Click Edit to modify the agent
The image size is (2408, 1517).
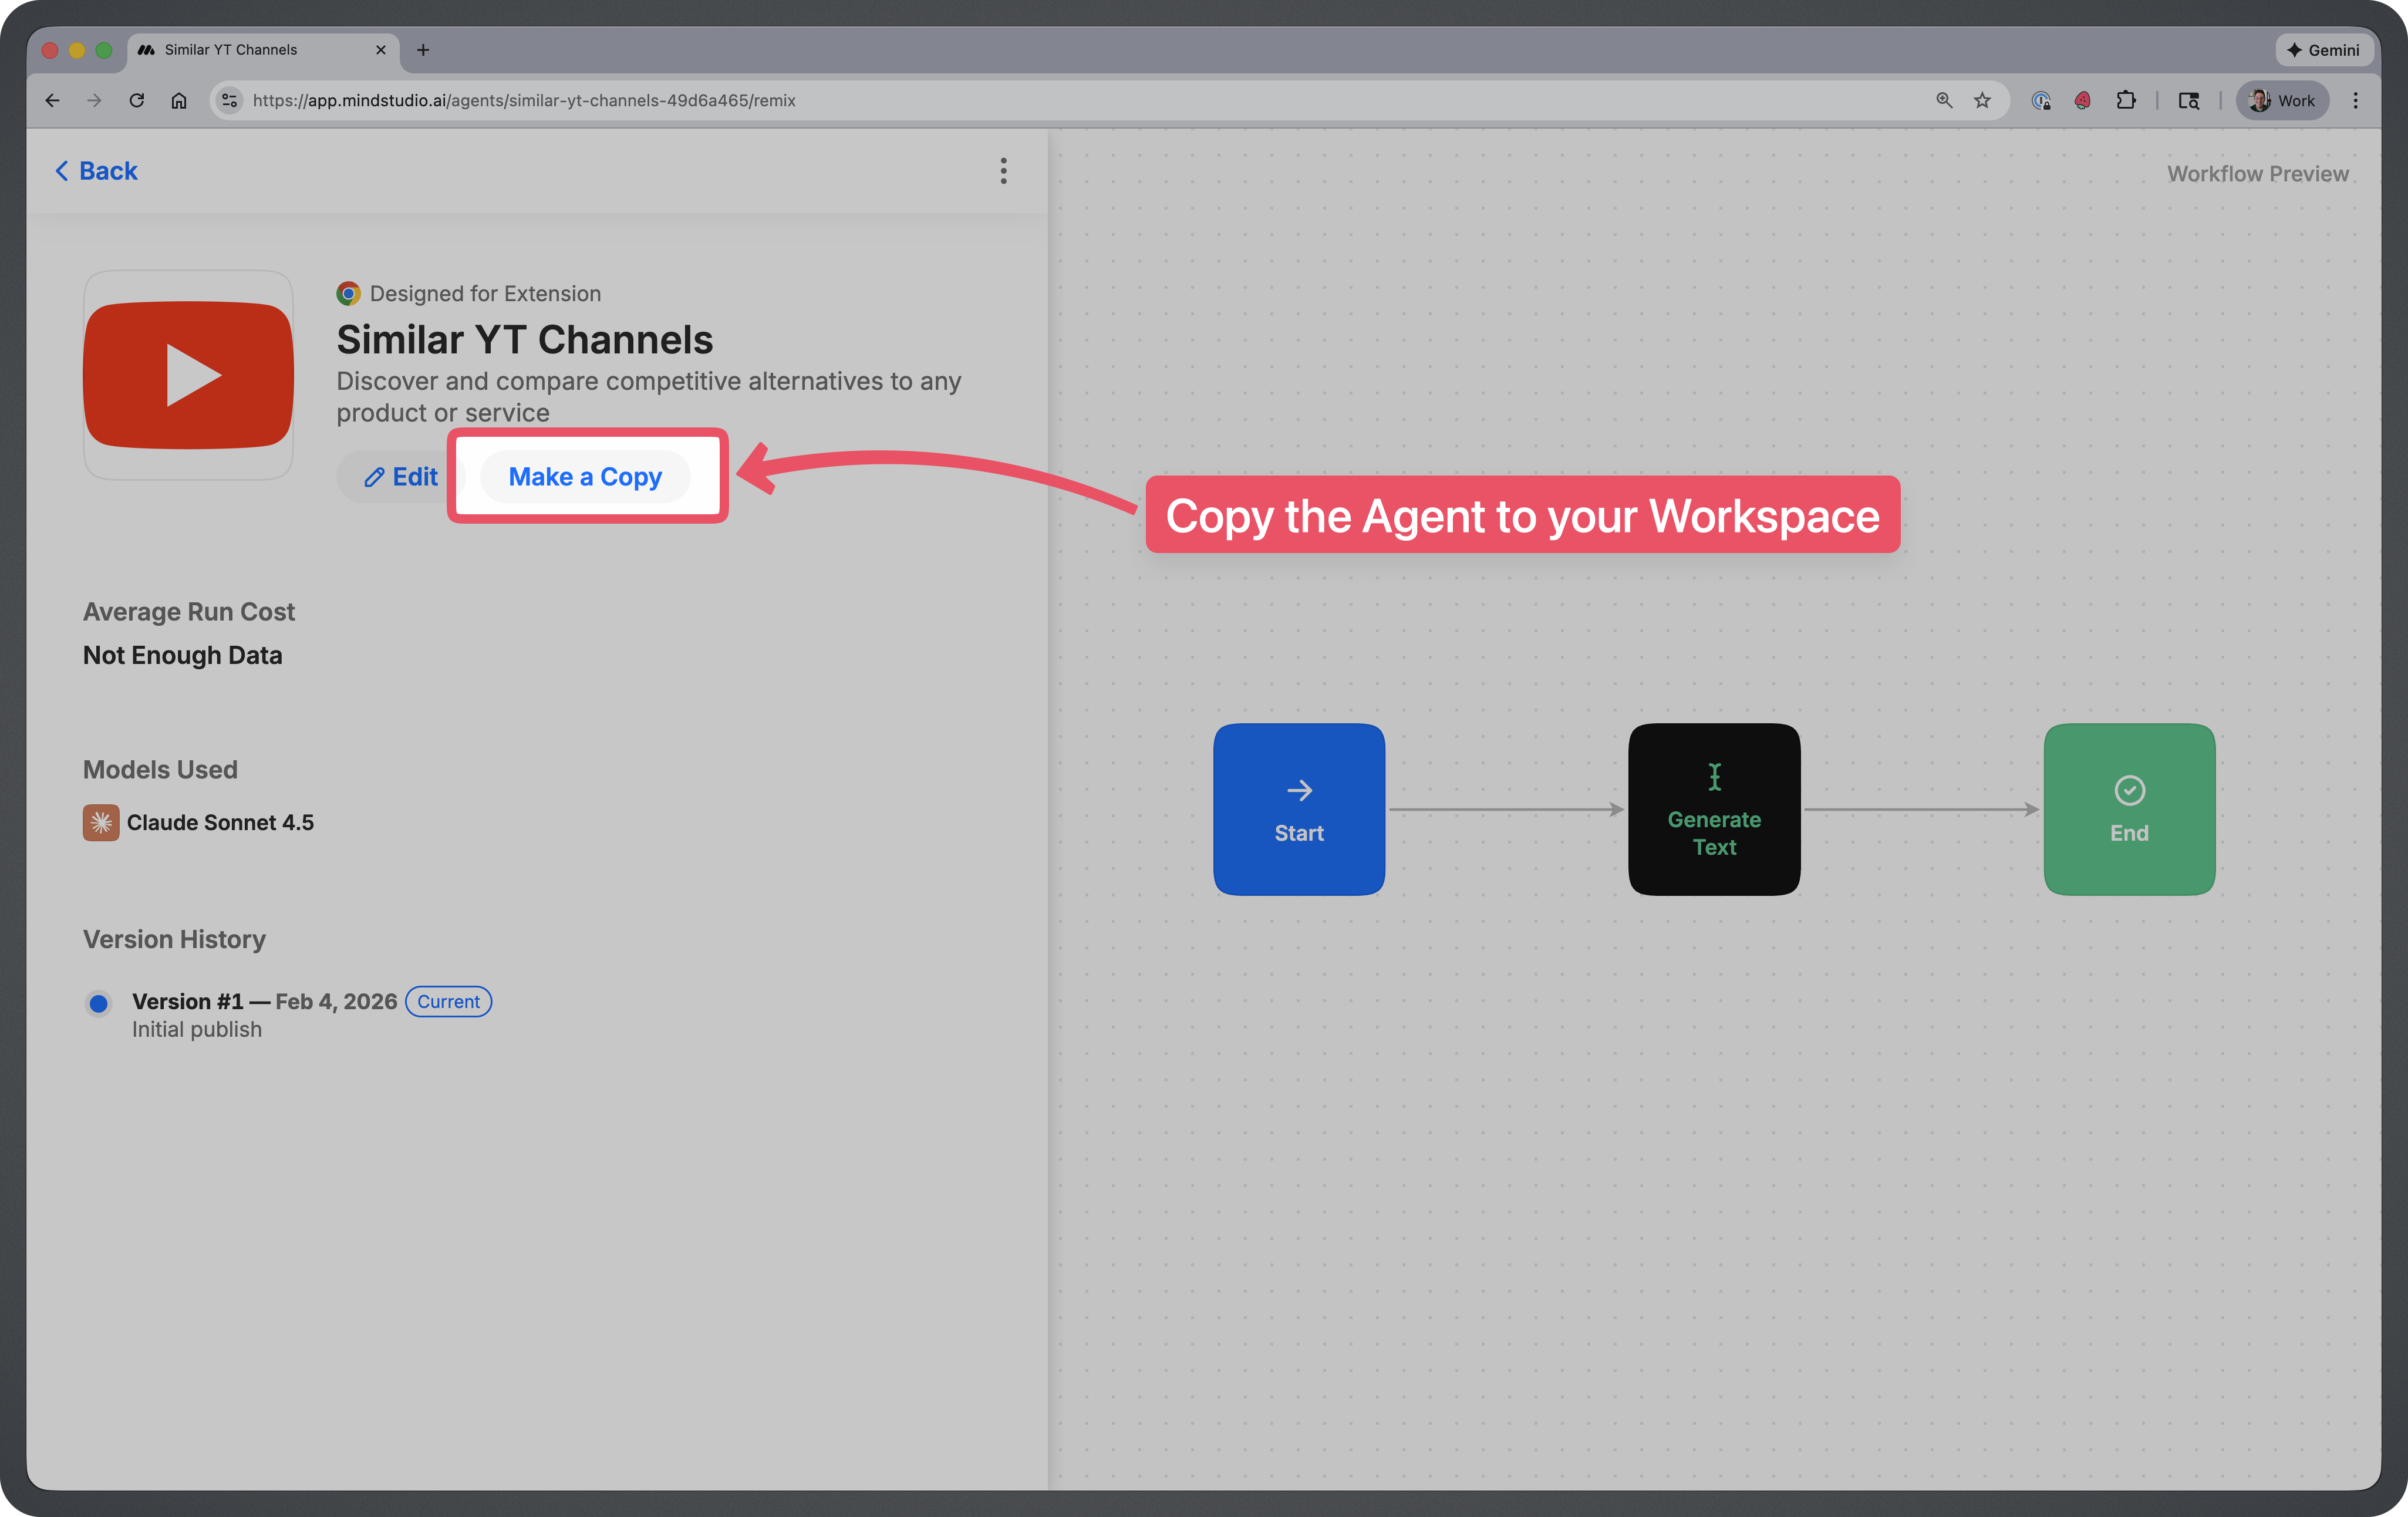(x=400, y=476)
